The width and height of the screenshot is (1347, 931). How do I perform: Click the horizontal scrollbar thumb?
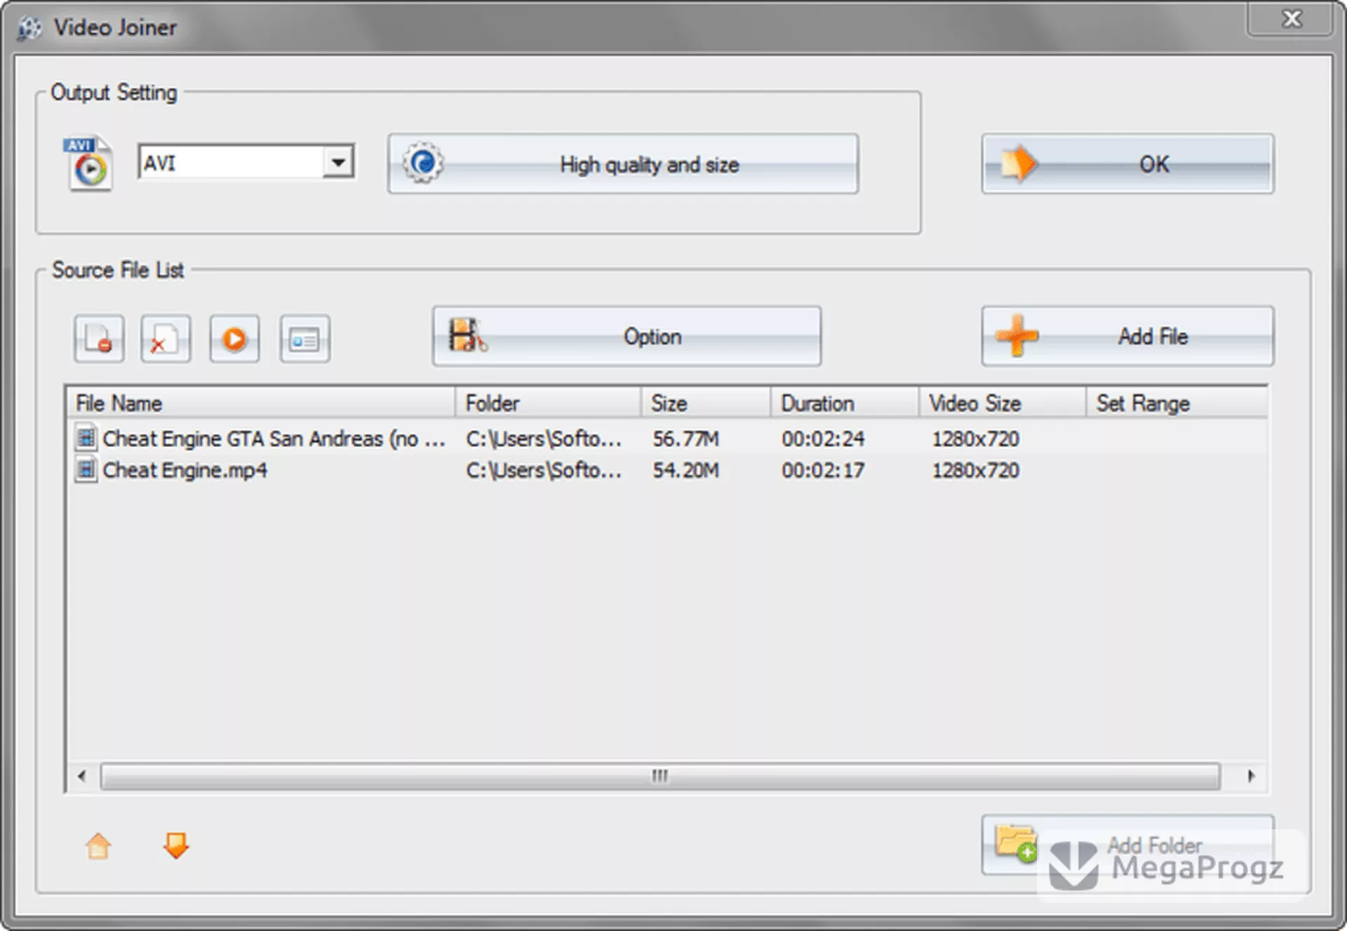(x=660, y=776)
